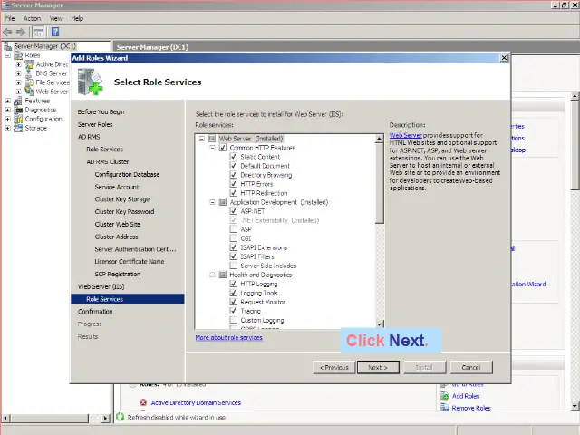Click the blue Help toolbar icon
580x435 pixels.
tap(55, 33)
